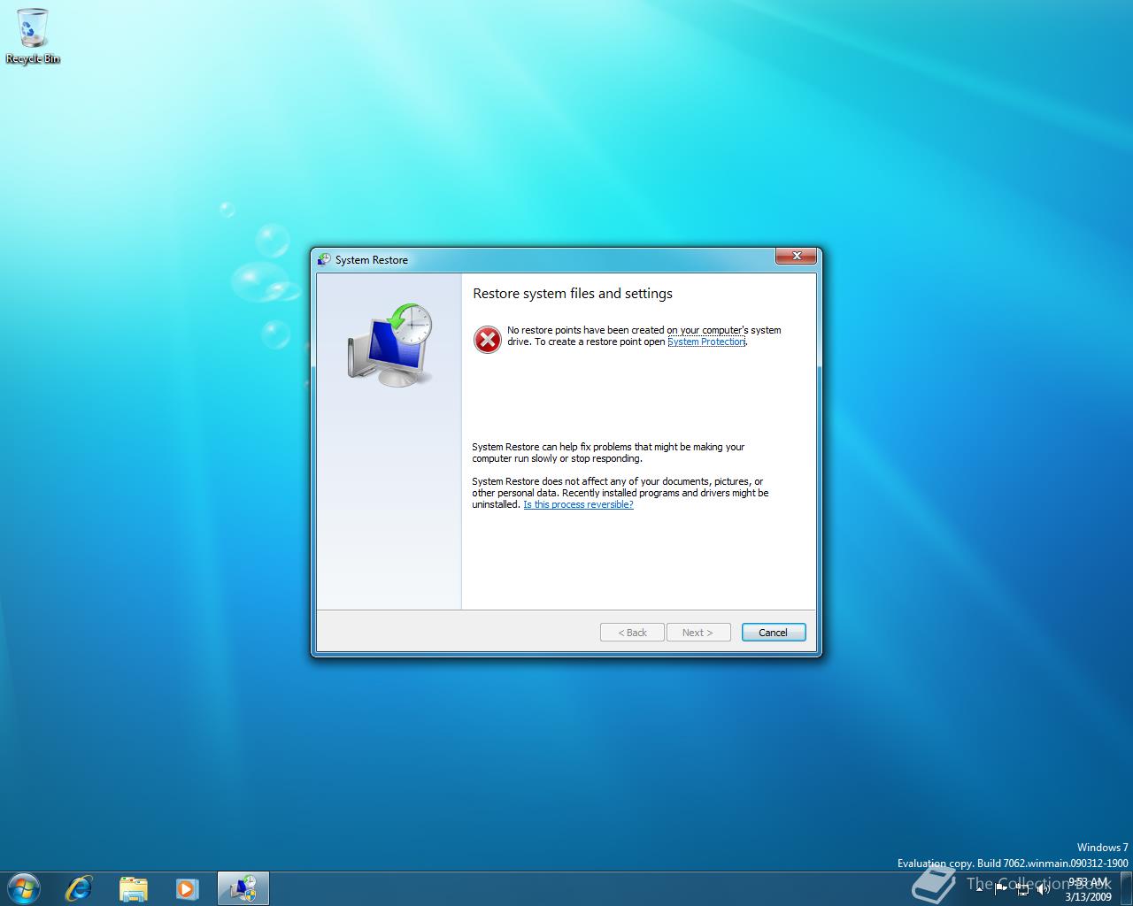Open the network tray icon
The image size is (1133, 906).
click(x=1022, y=888)
